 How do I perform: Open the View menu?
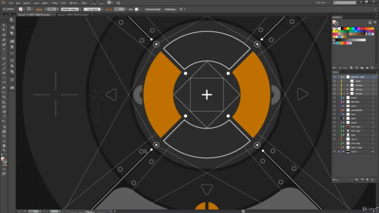[x=63, y=3]
